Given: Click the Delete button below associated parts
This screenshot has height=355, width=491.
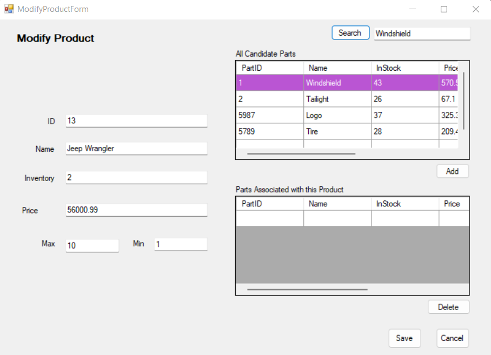Looking at the screenshot, I should [x=448, y=306].
